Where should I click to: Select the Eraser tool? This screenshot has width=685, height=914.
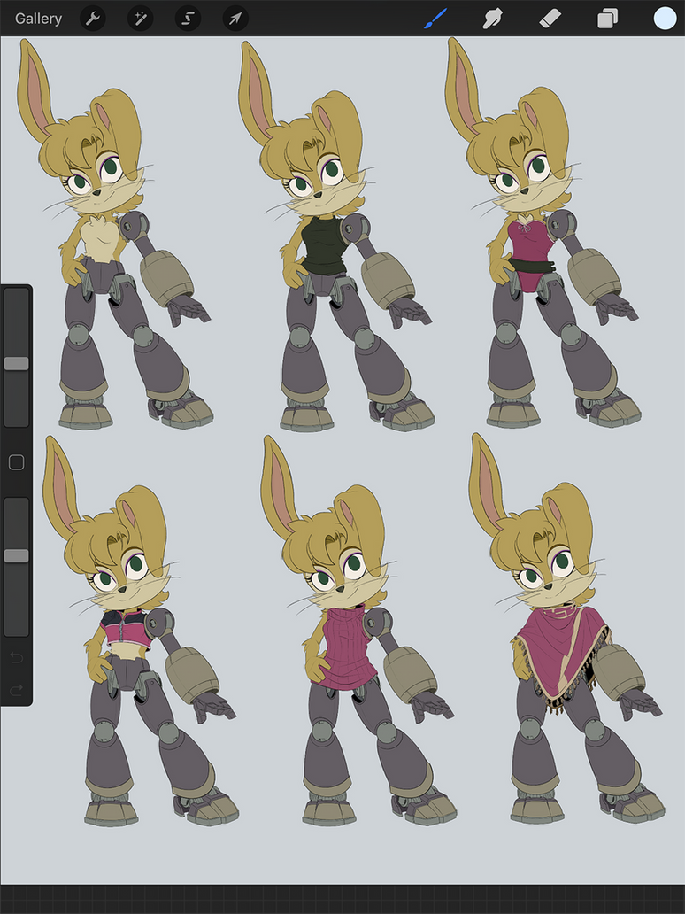pos(550,19)
